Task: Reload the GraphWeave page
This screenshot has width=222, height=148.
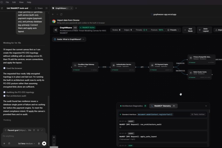Action: [x=61, y=14]
